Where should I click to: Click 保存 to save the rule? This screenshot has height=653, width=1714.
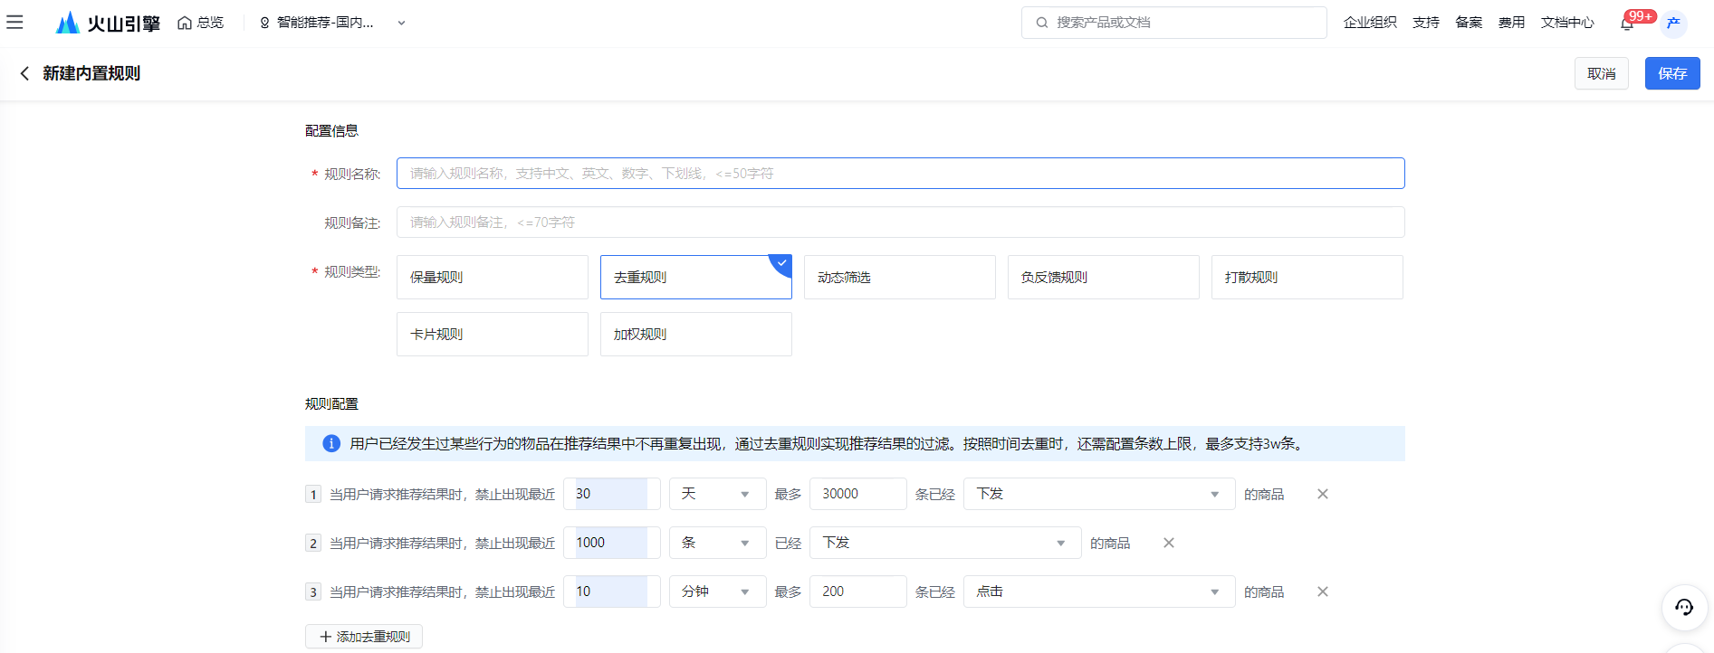tap(1672, 73)
